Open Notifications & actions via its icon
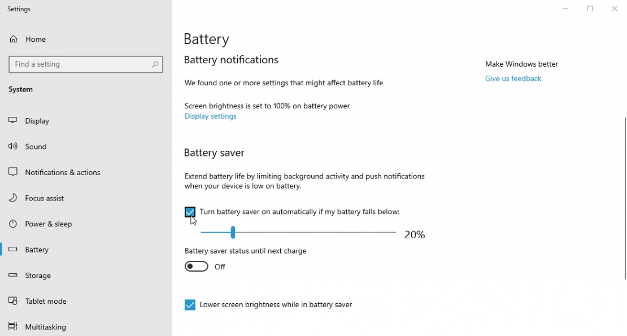This screenshot has width=627, height=336. tap(13, 172)
